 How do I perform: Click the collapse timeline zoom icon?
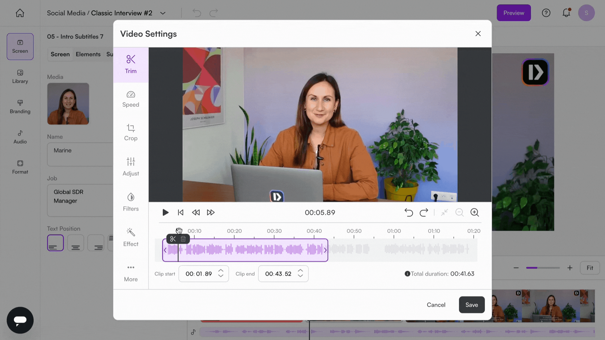(444, 212)
